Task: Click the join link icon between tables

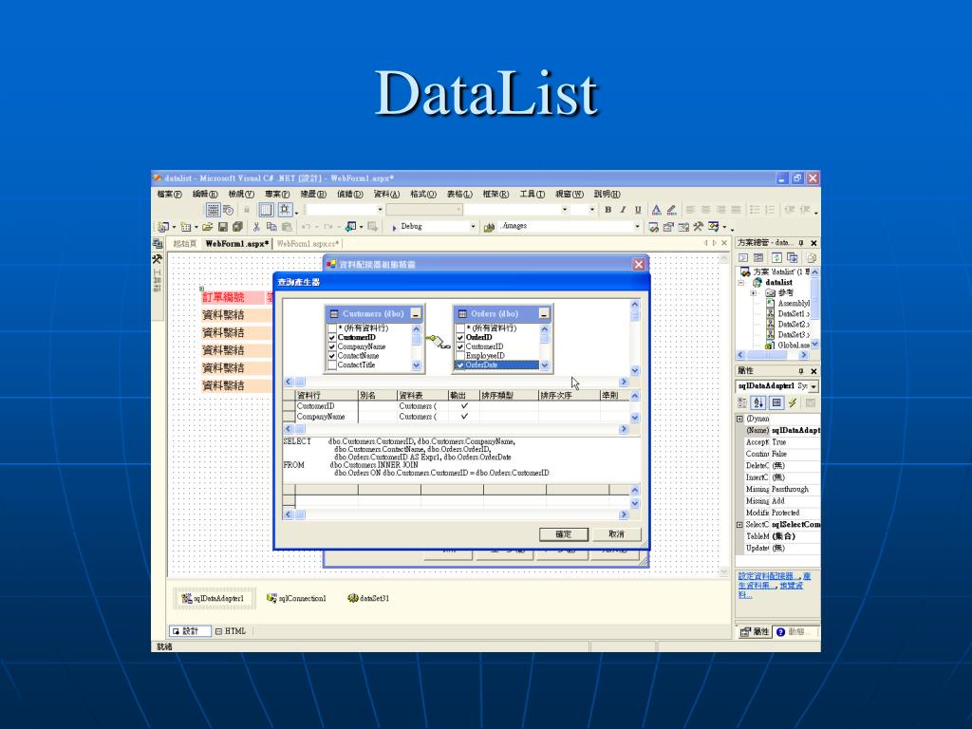Action: [439, 342]
